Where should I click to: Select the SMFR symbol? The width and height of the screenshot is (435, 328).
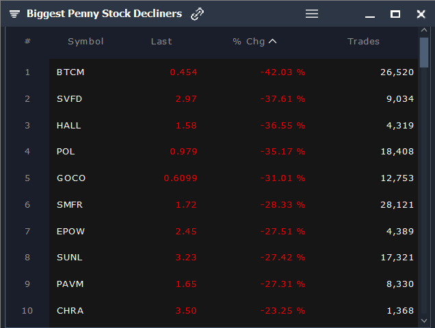(70, 205)
